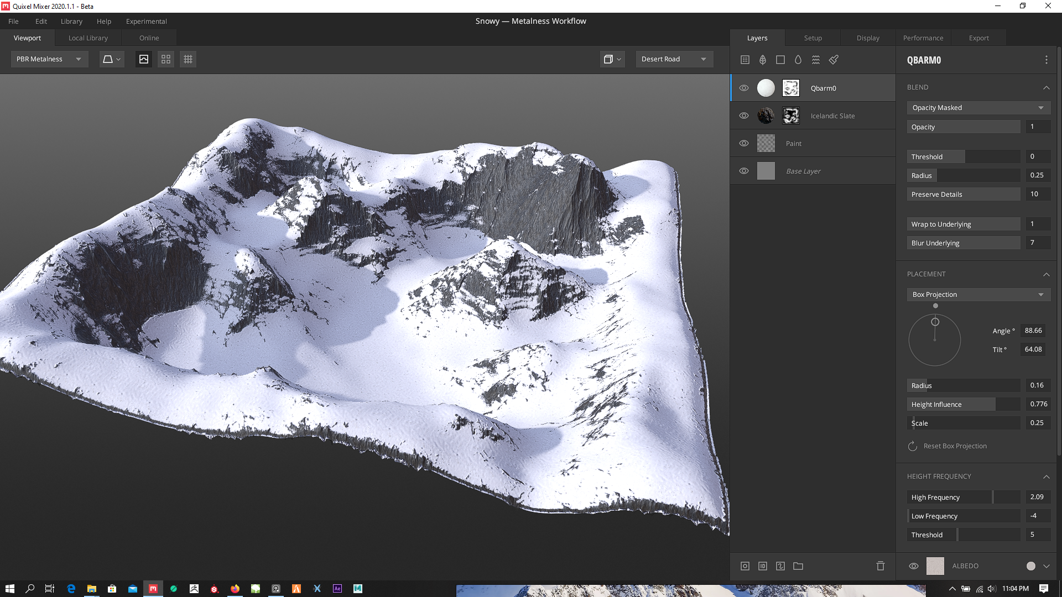
Task: Open the Library menu
Action: point(71,21)
